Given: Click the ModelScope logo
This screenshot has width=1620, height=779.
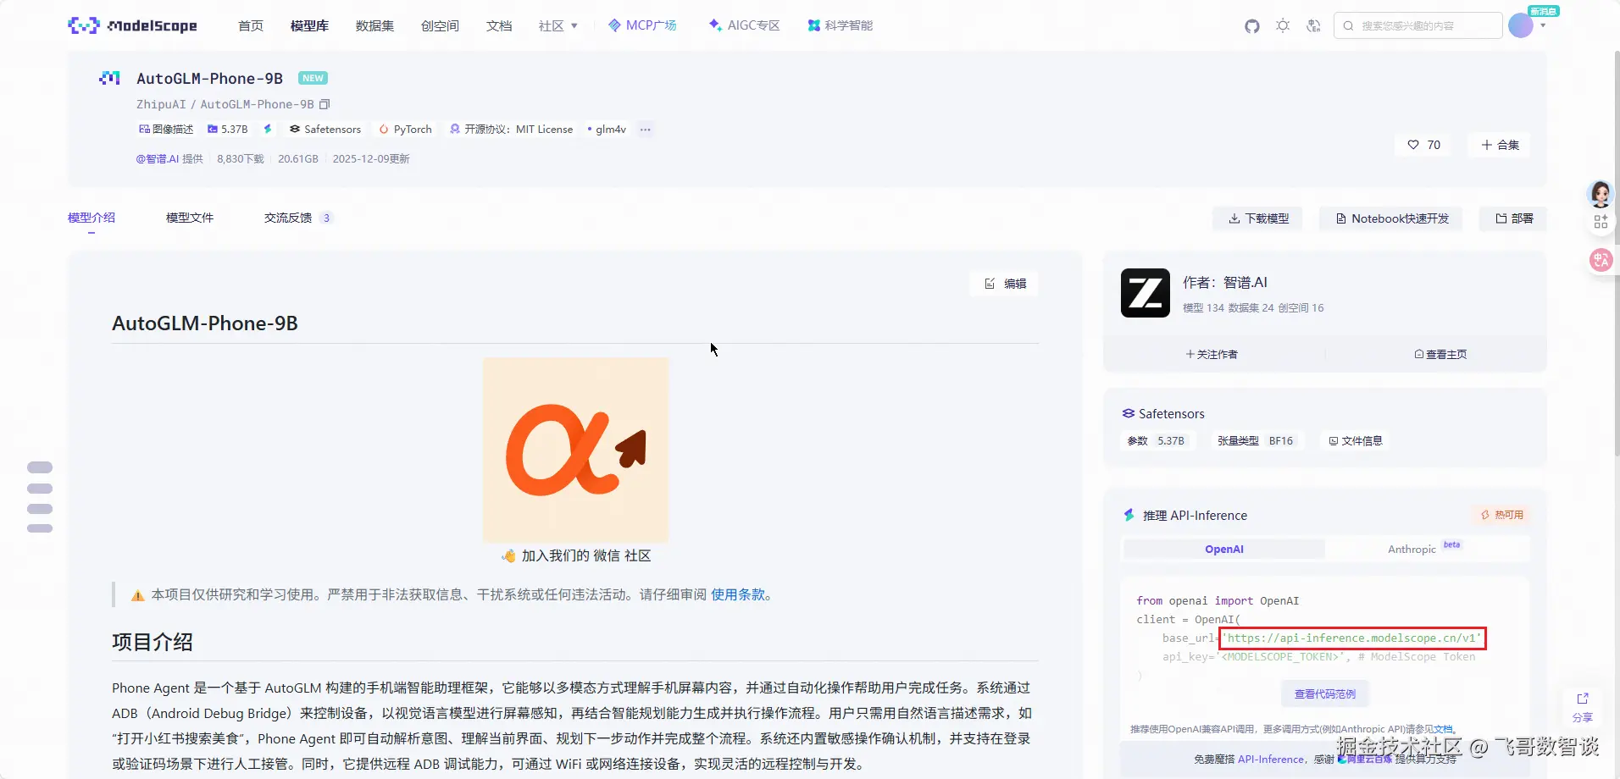Looking at the screenshot, I should click(132, 25).
